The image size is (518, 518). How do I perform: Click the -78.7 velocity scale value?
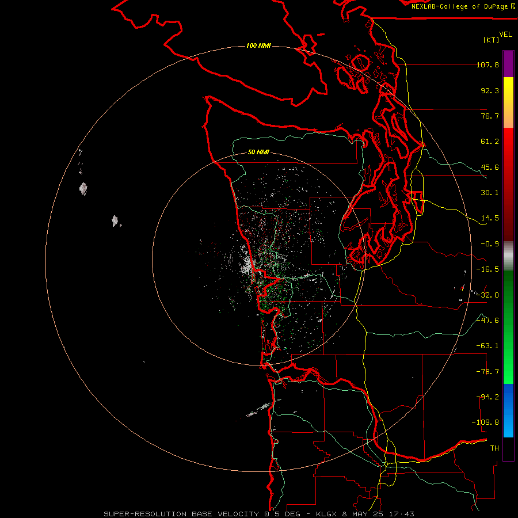487,372
